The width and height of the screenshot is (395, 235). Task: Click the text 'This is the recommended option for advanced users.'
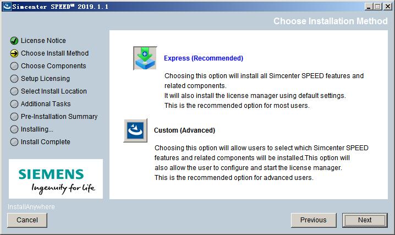pos(234,178)
